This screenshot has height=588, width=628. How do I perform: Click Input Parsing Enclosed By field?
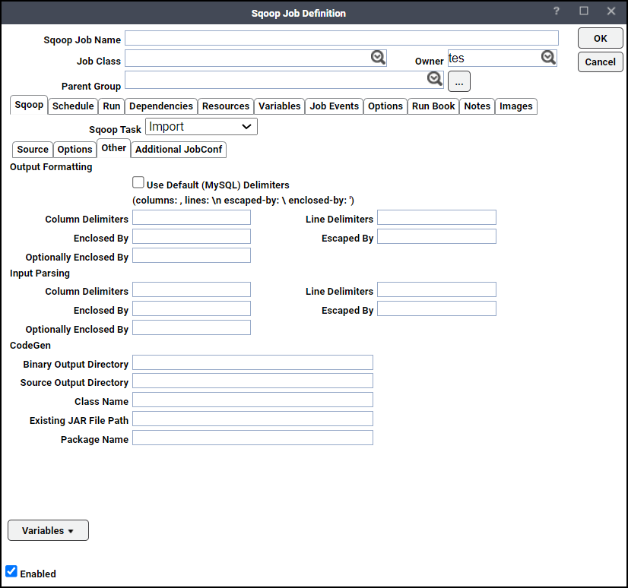point(192,308)
